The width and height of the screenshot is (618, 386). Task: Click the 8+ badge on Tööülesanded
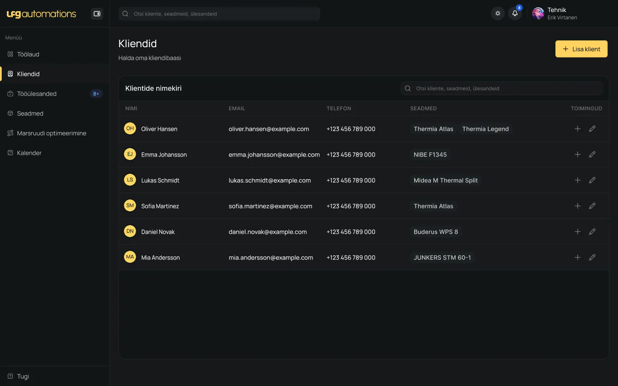click(x=96, y=94)
